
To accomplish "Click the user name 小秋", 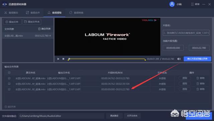I will click(x=179, y=4).
